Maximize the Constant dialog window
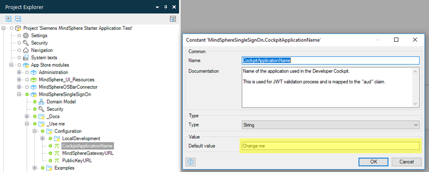429x172 pixels. click(396, 40)
